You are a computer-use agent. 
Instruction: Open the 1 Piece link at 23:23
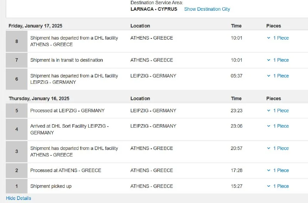[x=281, y=111]
